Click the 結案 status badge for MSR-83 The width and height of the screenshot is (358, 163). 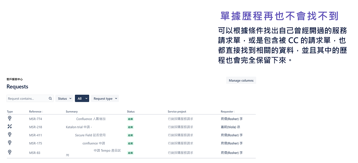(130, 153)
